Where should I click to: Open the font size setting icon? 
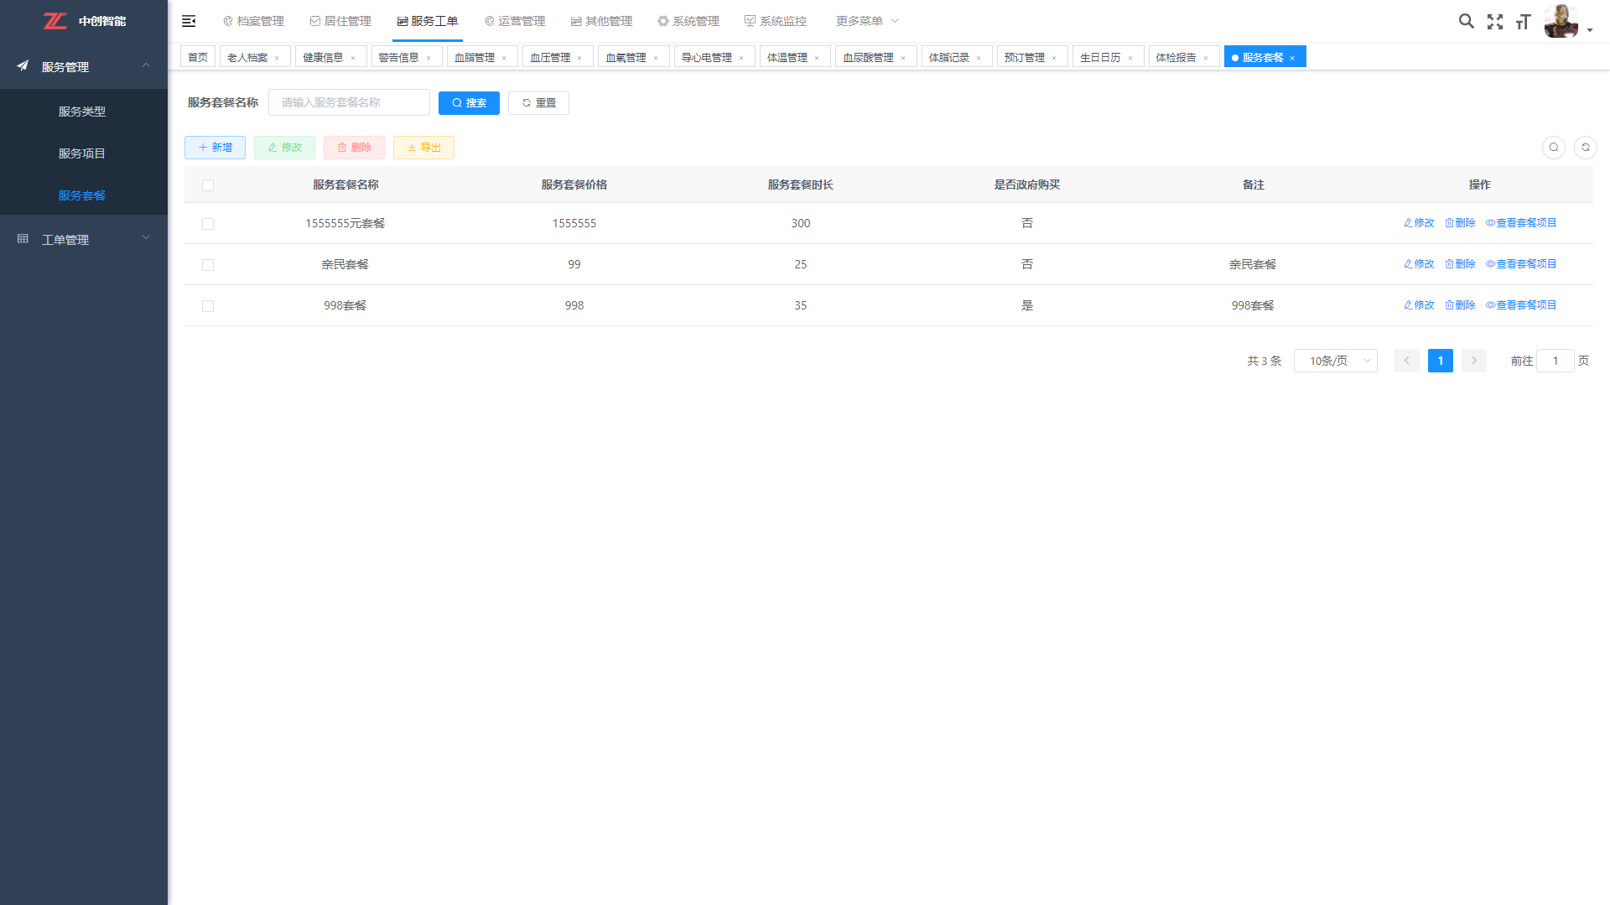(x=1523, y=22)
